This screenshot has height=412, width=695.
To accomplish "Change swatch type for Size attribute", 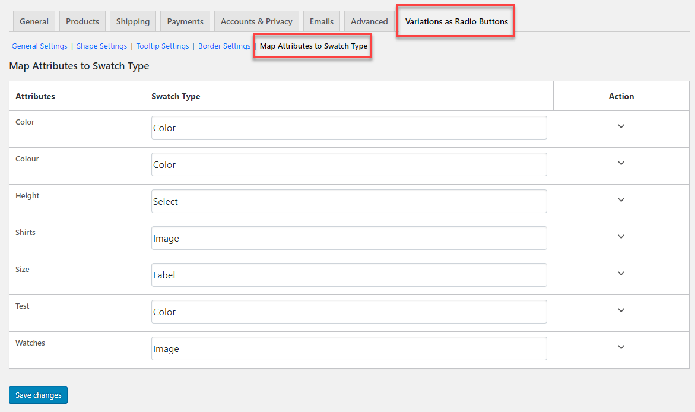I will (348, 275).
